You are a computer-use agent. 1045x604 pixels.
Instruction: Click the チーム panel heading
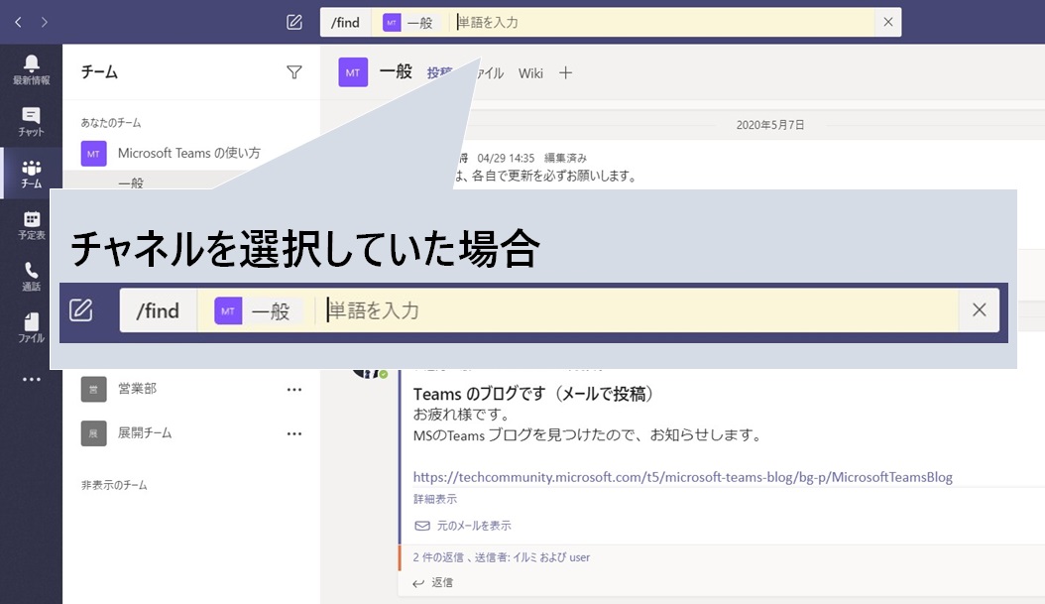point(99,72)
